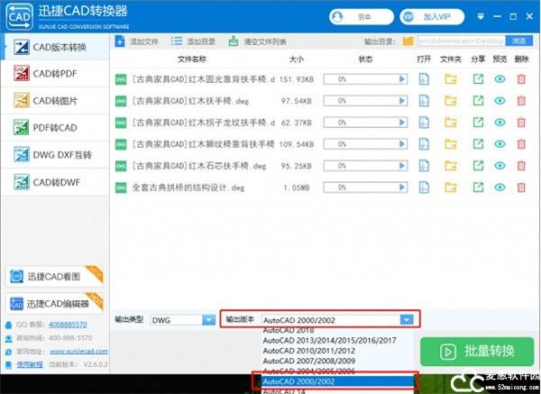Click the output directory folder icon
The image size is (541, 394).
(408, 41)
